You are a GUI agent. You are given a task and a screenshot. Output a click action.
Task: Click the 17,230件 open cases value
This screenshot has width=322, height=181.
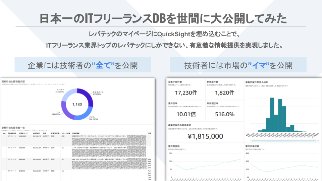(x=186, y=93)
